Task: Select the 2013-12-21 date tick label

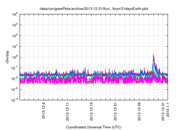Action: click(115, 110)
